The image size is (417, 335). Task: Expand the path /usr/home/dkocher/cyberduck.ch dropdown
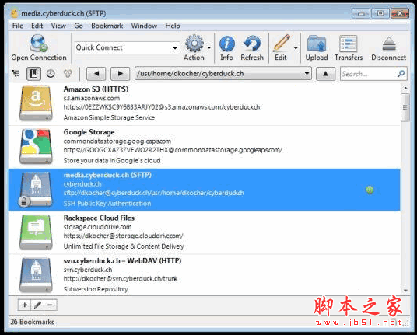[307, 73]
